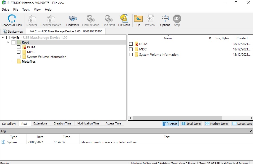253x164 pixels.
Task: Switch file list to Large Icons
Action: pyautogui.click(x=242, y=124)
